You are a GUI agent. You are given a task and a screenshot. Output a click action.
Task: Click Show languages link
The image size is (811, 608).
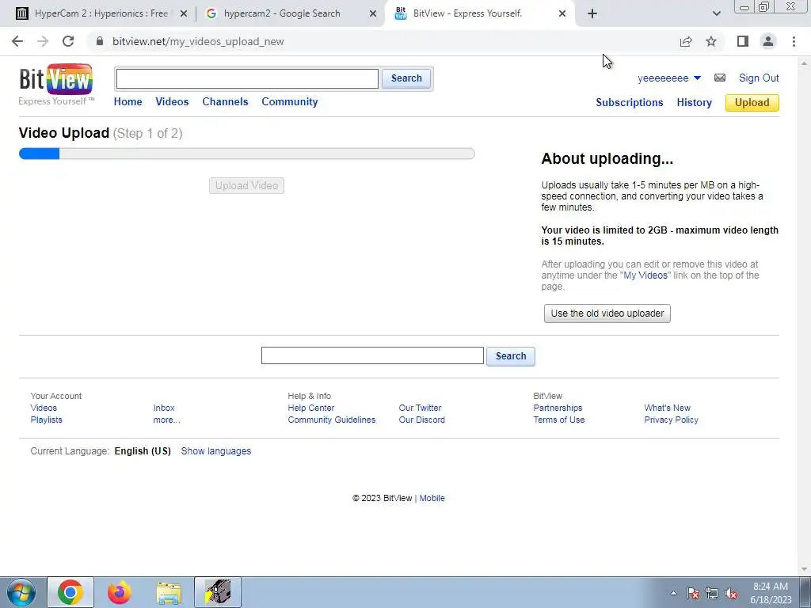(x=215, y=450)
